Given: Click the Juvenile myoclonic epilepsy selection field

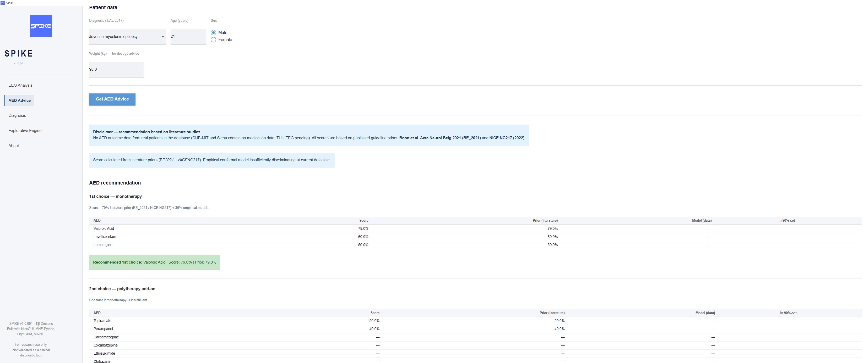Looking at the screenshot, I should click(x=127, y=36).
